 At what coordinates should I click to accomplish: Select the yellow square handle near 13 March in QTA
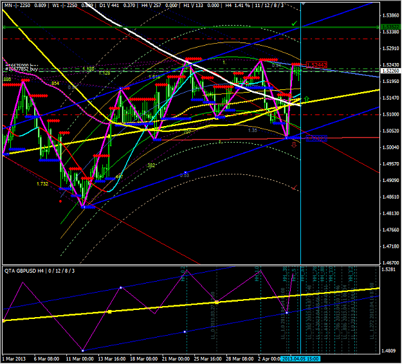[110, 312]
